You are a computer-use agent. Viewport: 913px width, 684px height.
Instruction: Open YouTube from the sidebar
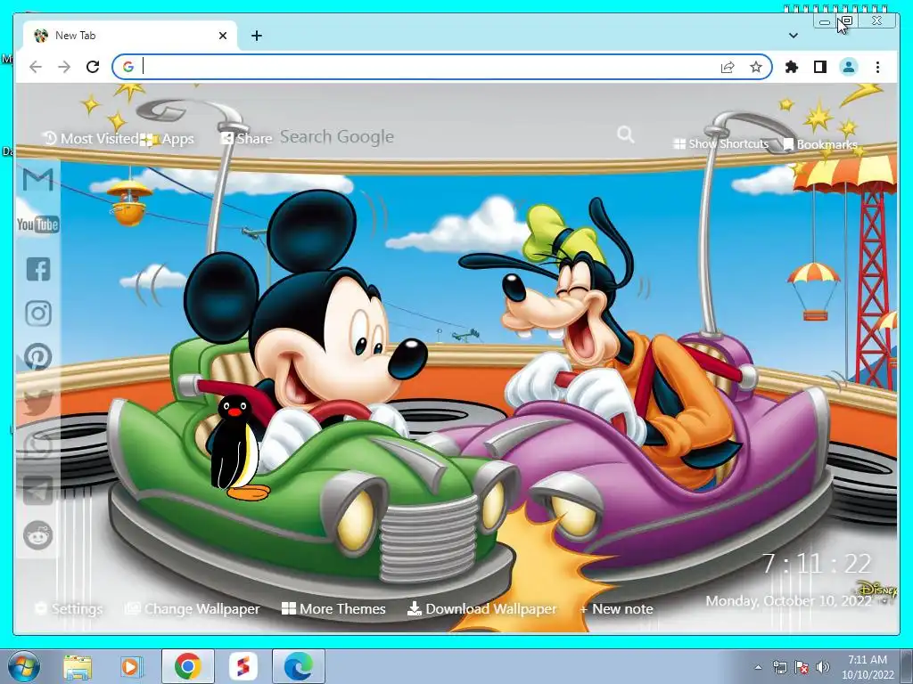37,224
